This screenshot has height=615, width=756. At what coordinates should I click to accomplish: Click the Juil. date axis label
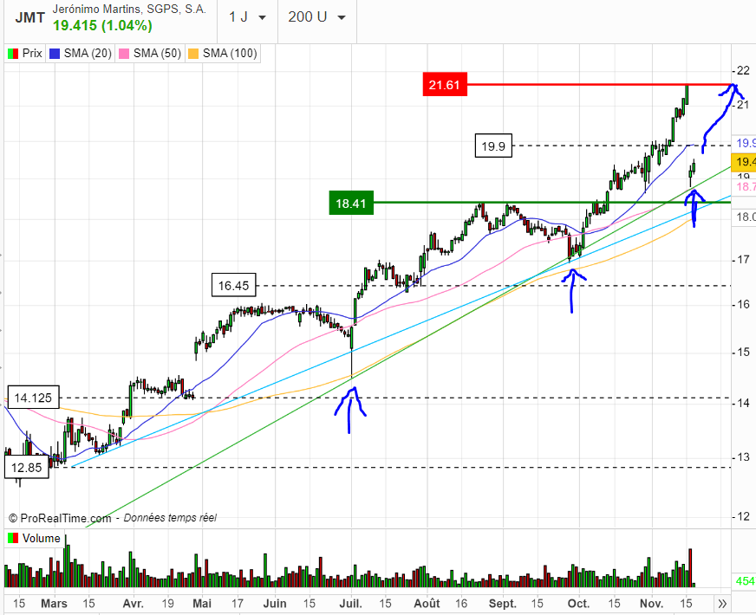(350, 604)
